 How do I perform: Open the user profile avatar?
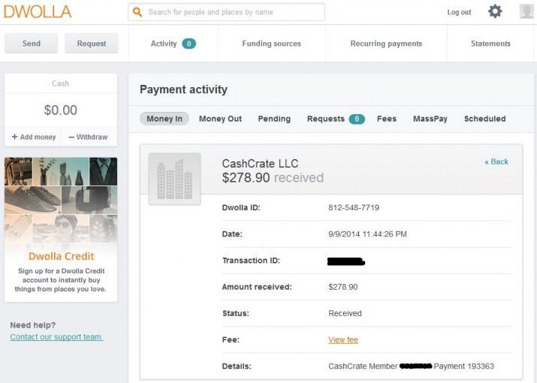pos(526,11)
